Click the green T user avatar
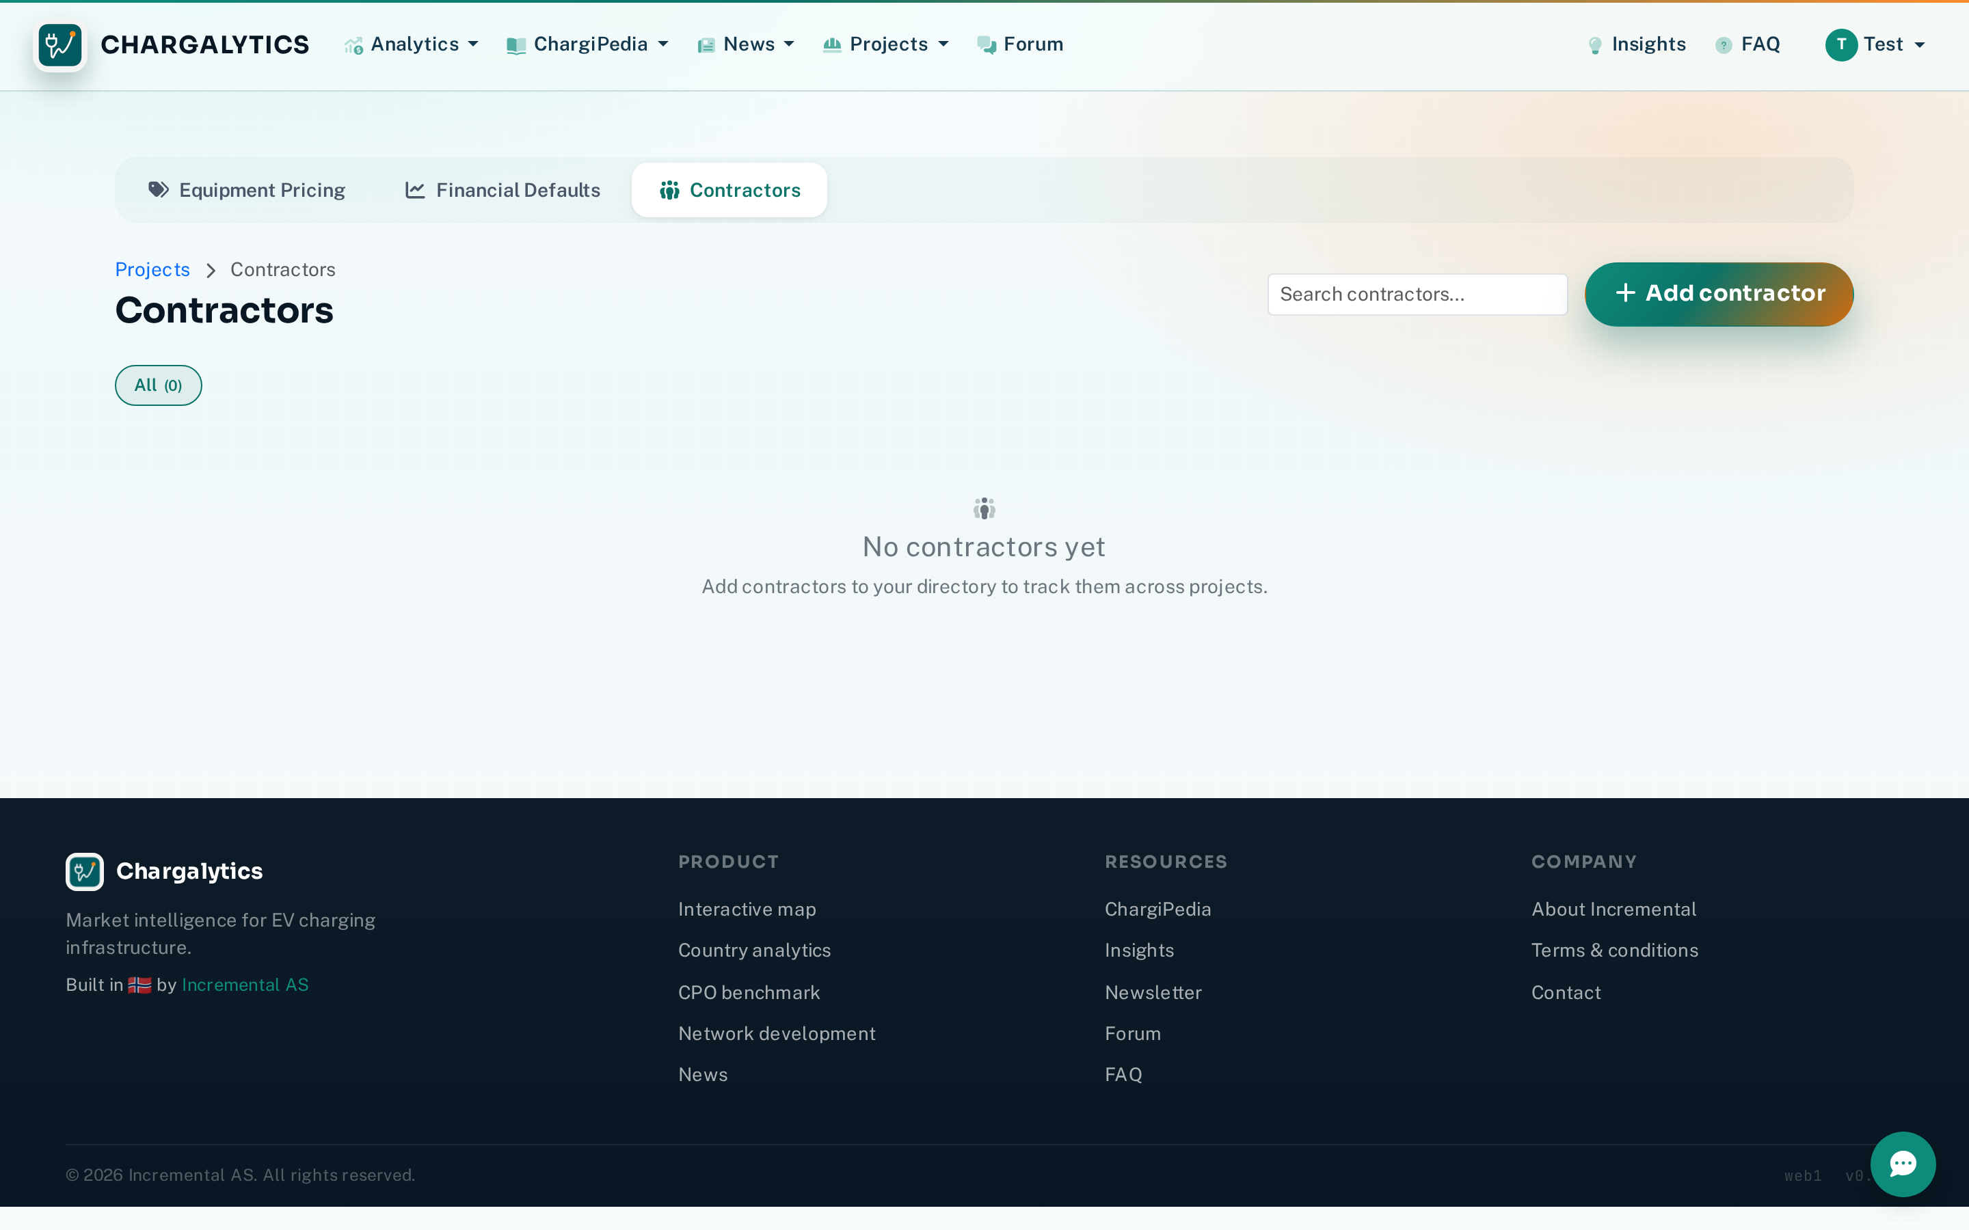This screenshot has height=1230, width=1969. pyautogui.click(x=1840, y=44)
